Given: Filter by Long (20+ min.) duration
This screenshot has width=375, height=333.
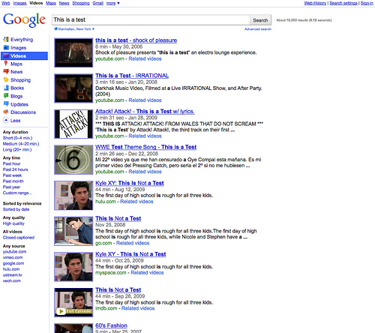Looking at the screenshot, I should tap(17, 149).
